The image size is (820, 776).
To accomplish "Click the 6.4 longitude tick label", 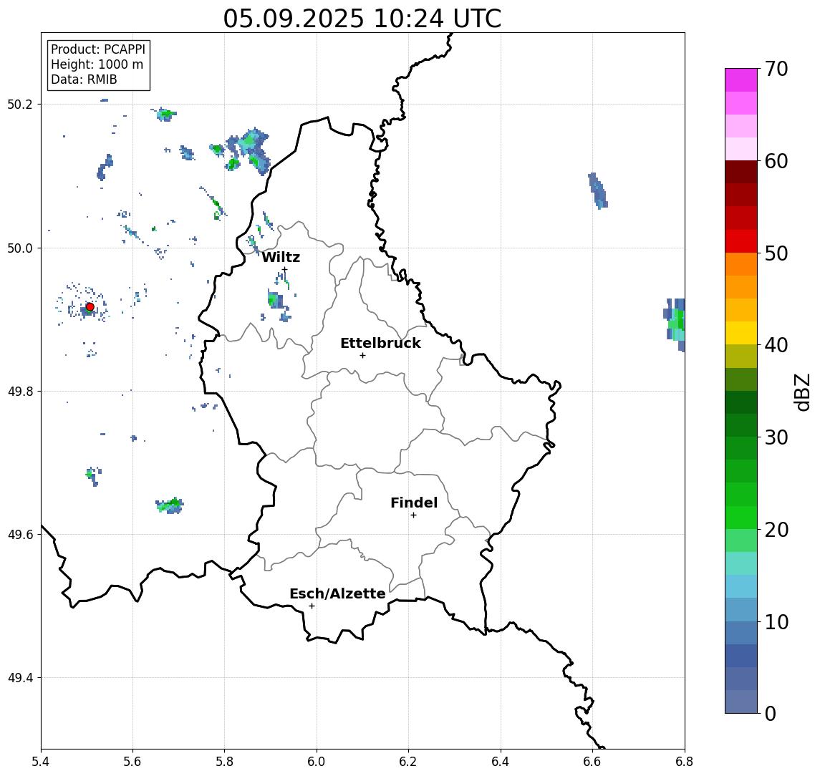I will 501,762.
